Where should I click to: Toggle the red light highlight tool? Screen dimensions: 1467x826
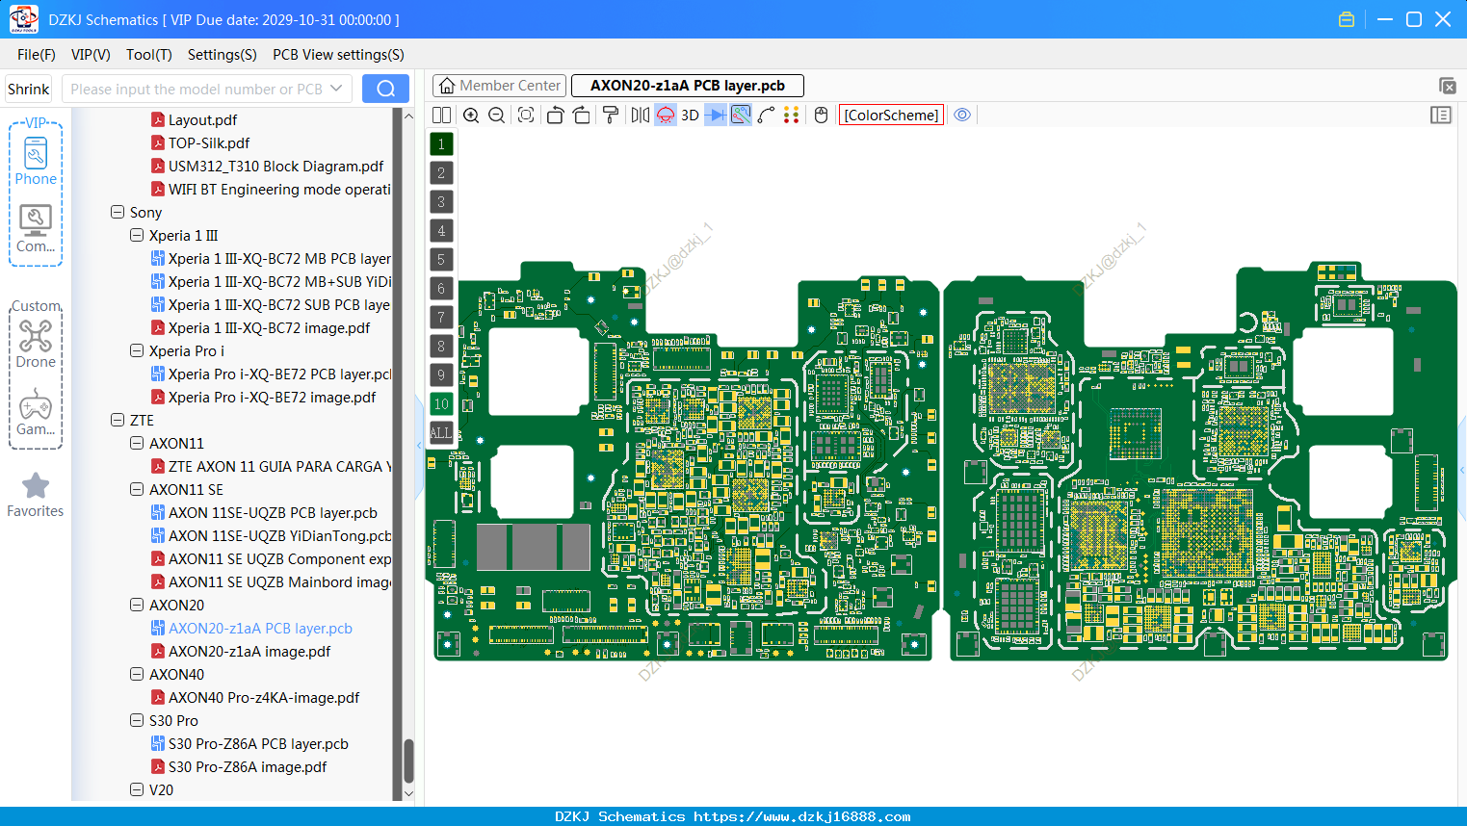pos(666,115)
